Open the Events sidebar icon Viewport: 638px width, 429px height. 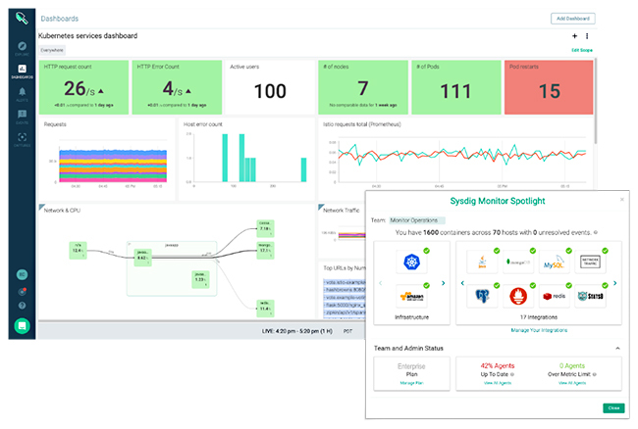tap(22, 116)
